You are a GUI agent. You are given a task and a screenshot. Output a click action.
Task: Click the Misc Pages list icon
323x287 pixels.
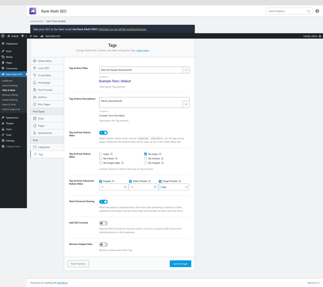35,104
